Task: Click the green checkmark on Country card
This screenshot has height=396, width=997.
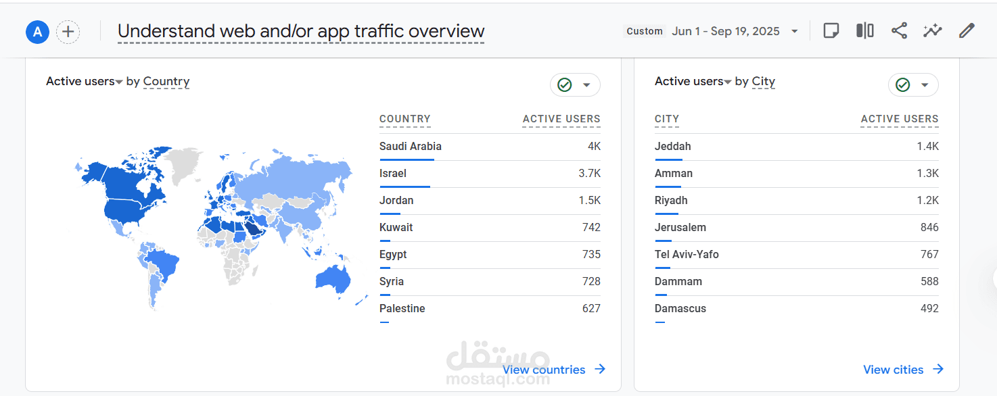Action: 565,85
